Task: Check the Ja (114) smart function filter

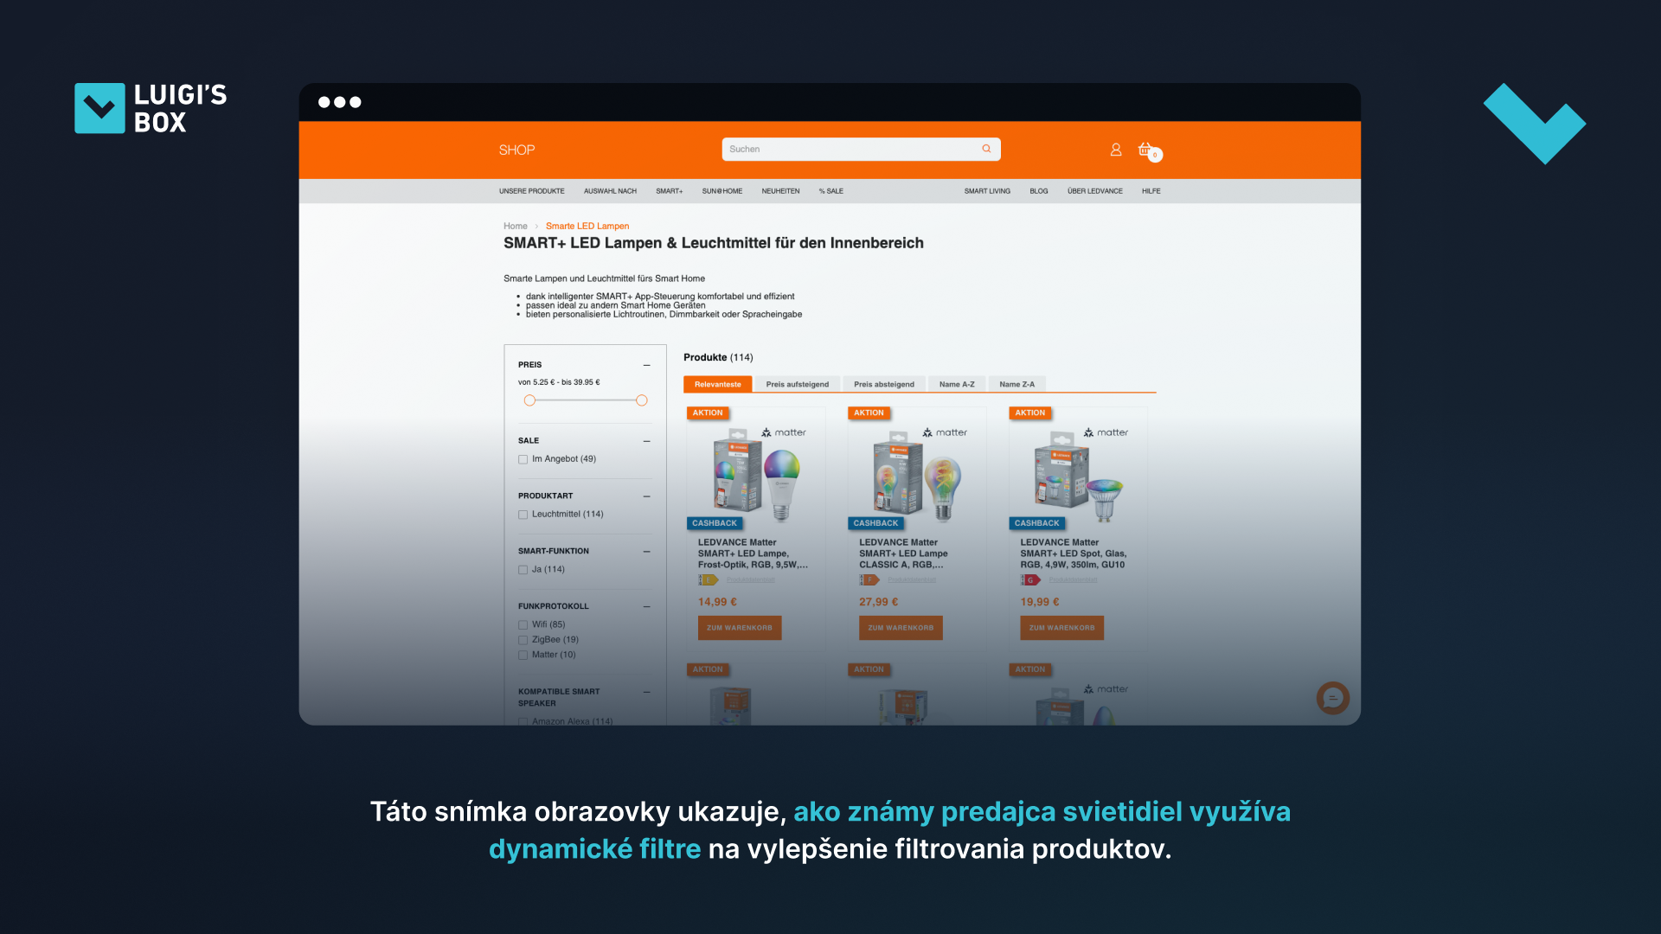Action: click(523, 570)
